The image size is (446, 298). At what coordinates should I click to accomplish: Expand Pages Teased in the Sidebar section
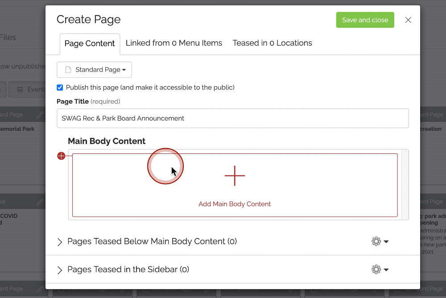click(x=60, y=270)
